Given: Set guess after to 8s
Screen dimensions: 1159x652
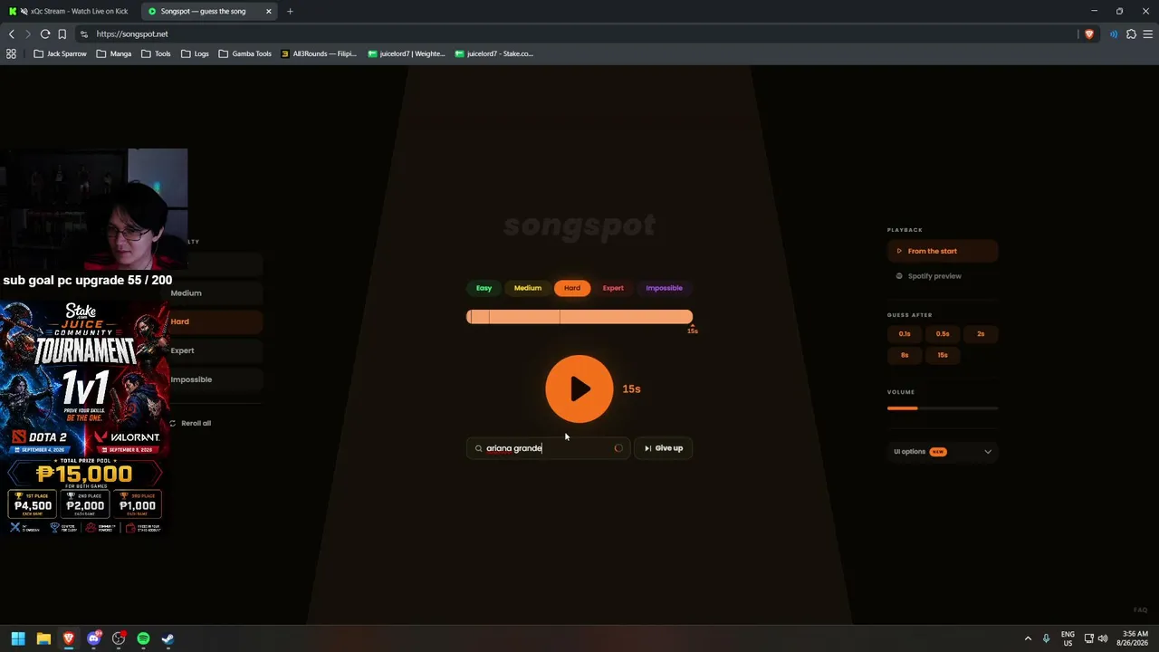Looking at the screenshot, I should tap(905, 355).
